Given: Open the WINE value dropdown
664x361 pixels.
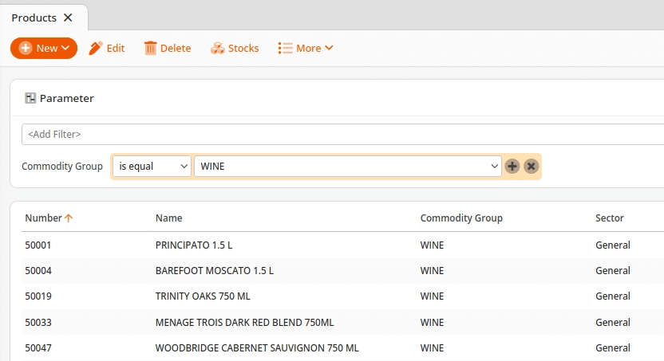Looking at the screenshot, I should tap(347, 166).
